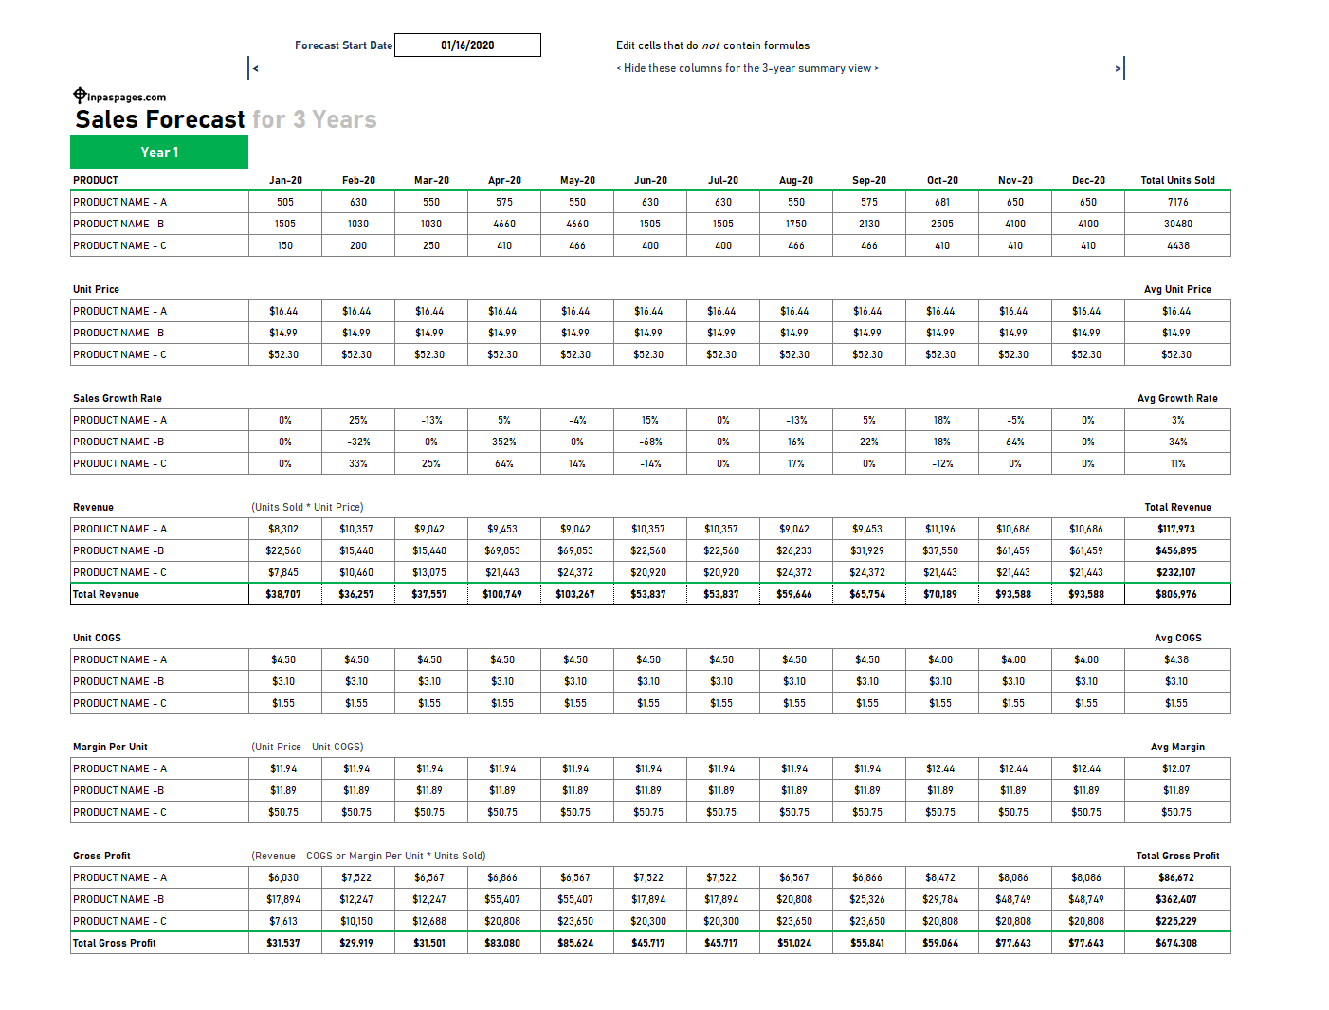
Task: Select average growth rate cell 11%
Action: pyautogui.click(x=1177, y=463)
